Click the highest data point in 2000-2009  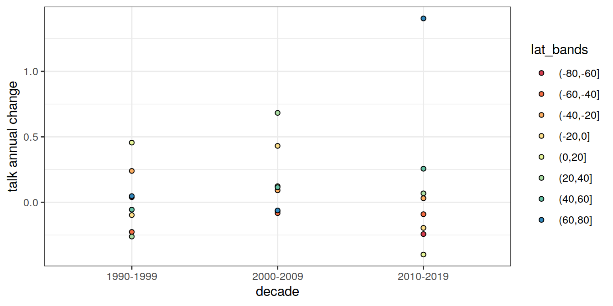[x=277, y=113]
